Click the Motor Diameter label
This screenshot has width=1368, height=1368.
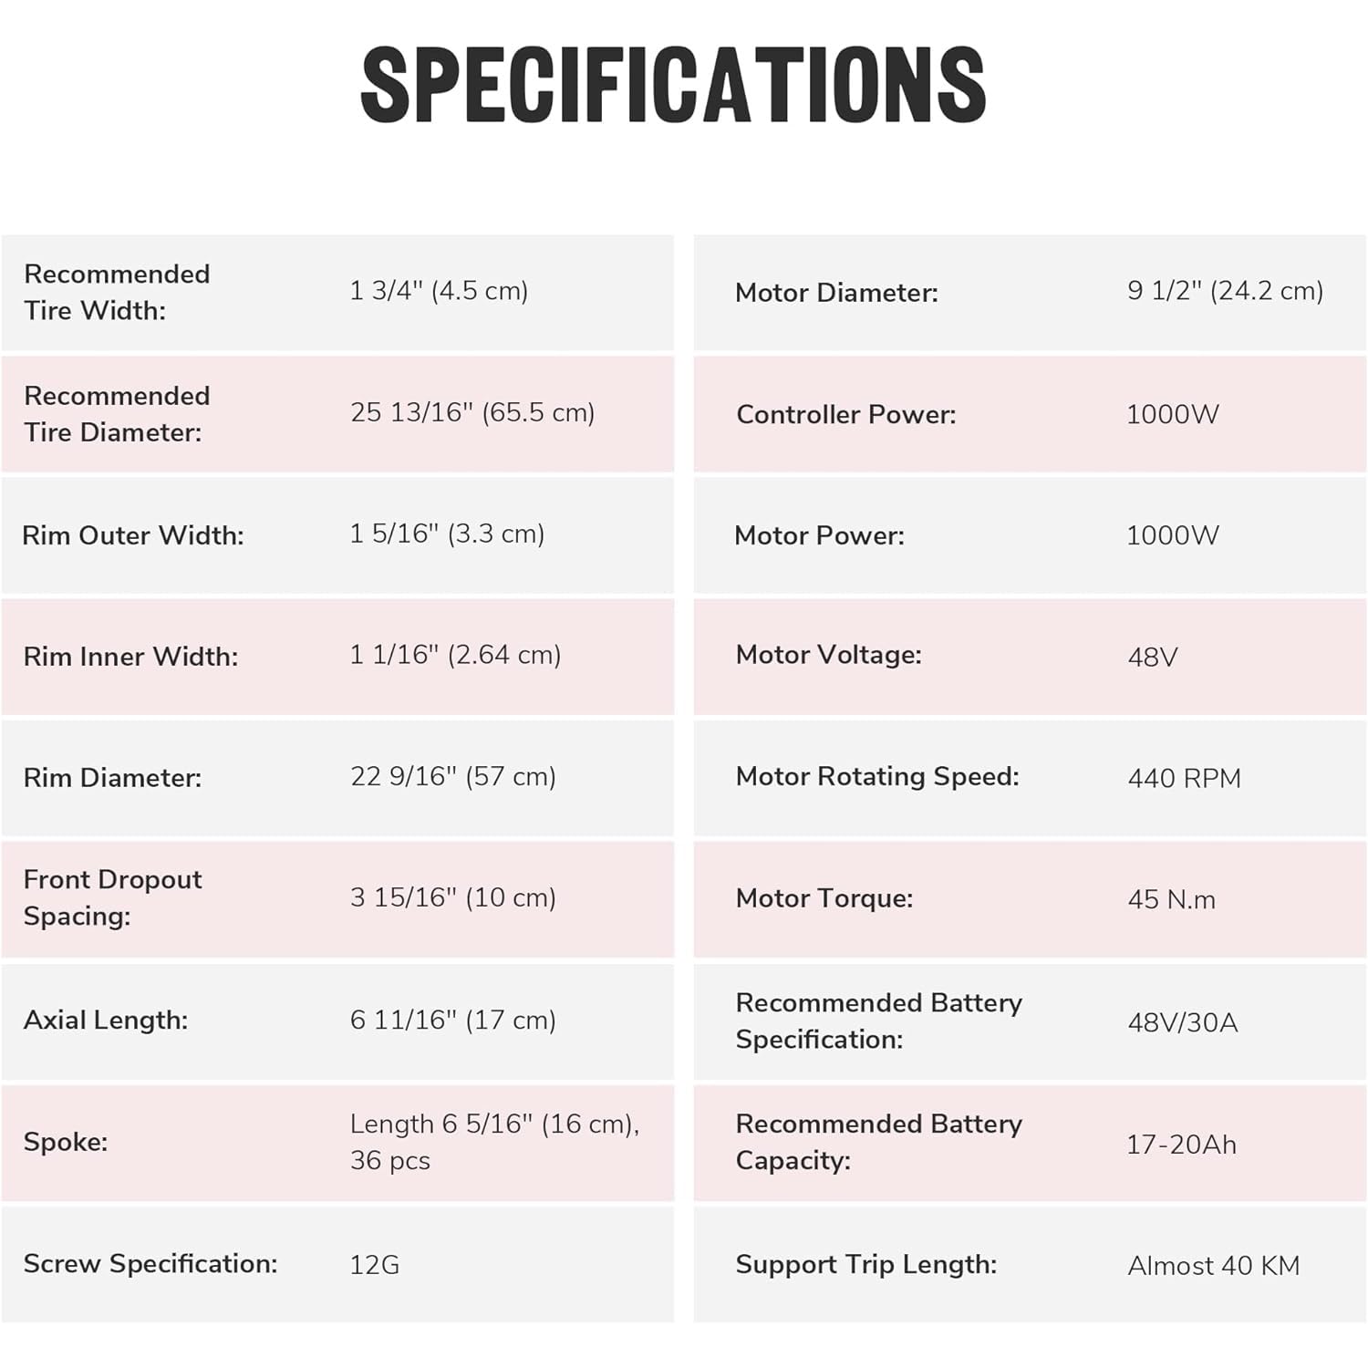point(836,293)
